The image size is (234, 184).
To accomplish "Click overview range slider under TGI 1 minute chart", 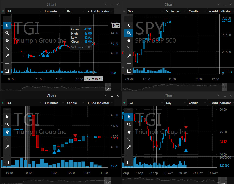I will 108,87.
